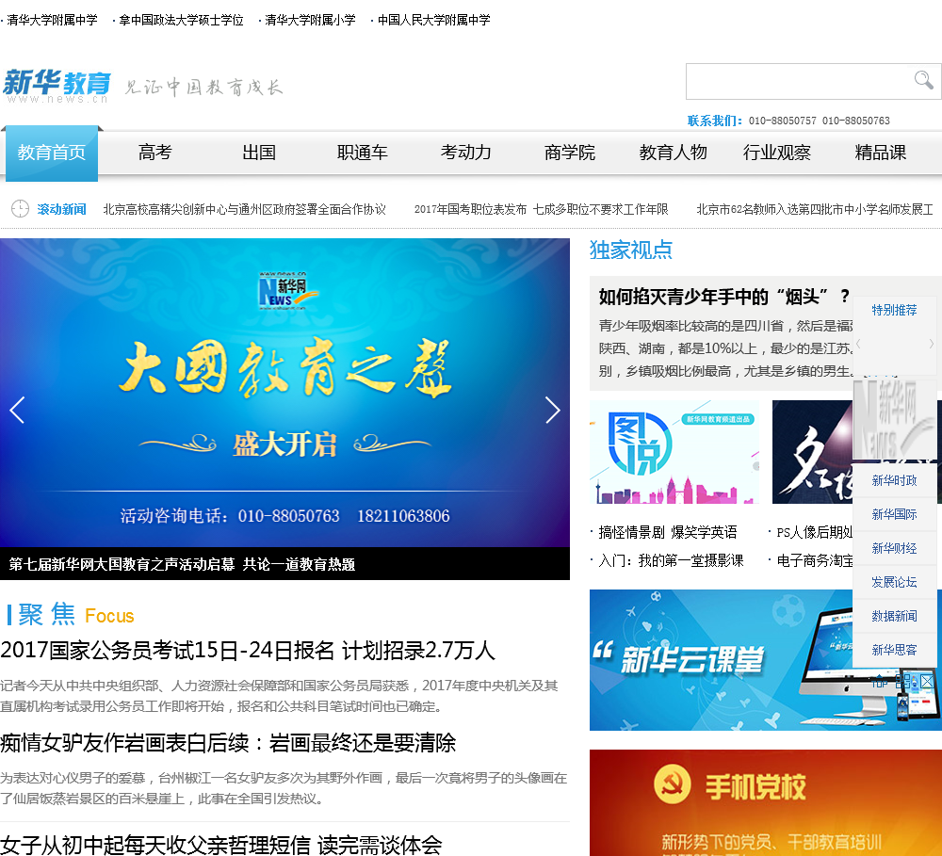Click the dark calligraphy thumbnail image

[x=812, y=452]
